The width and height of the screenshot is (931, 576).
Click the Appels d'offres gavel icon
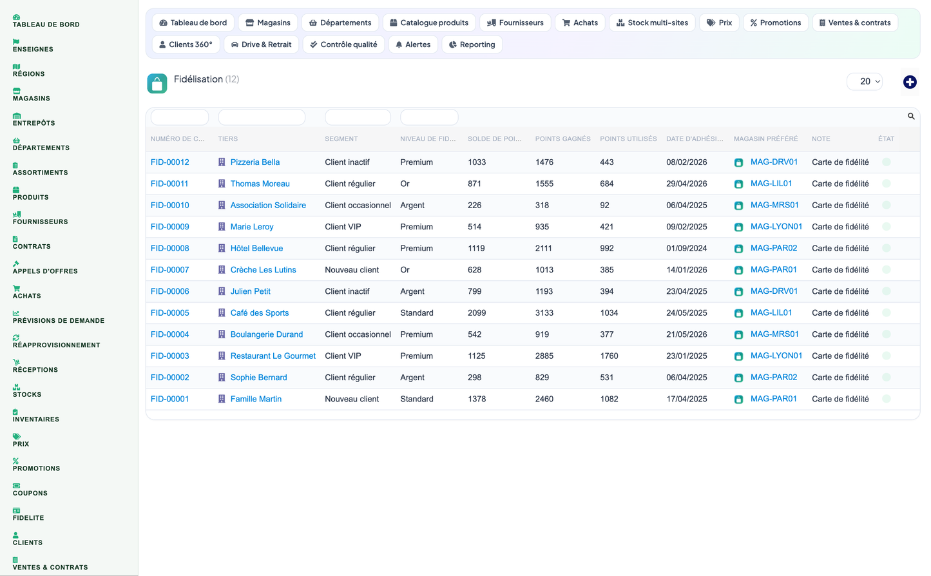pos(16,264)
